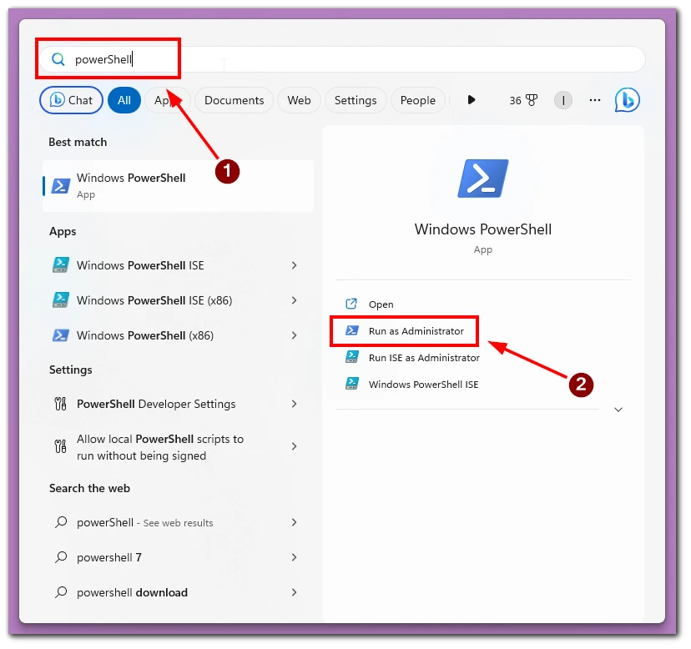The width and height of the screenshot is (691, 649).
Task: Click the Windows PowerShell ISE action icon in preview pane
Action: click(351, 384)
